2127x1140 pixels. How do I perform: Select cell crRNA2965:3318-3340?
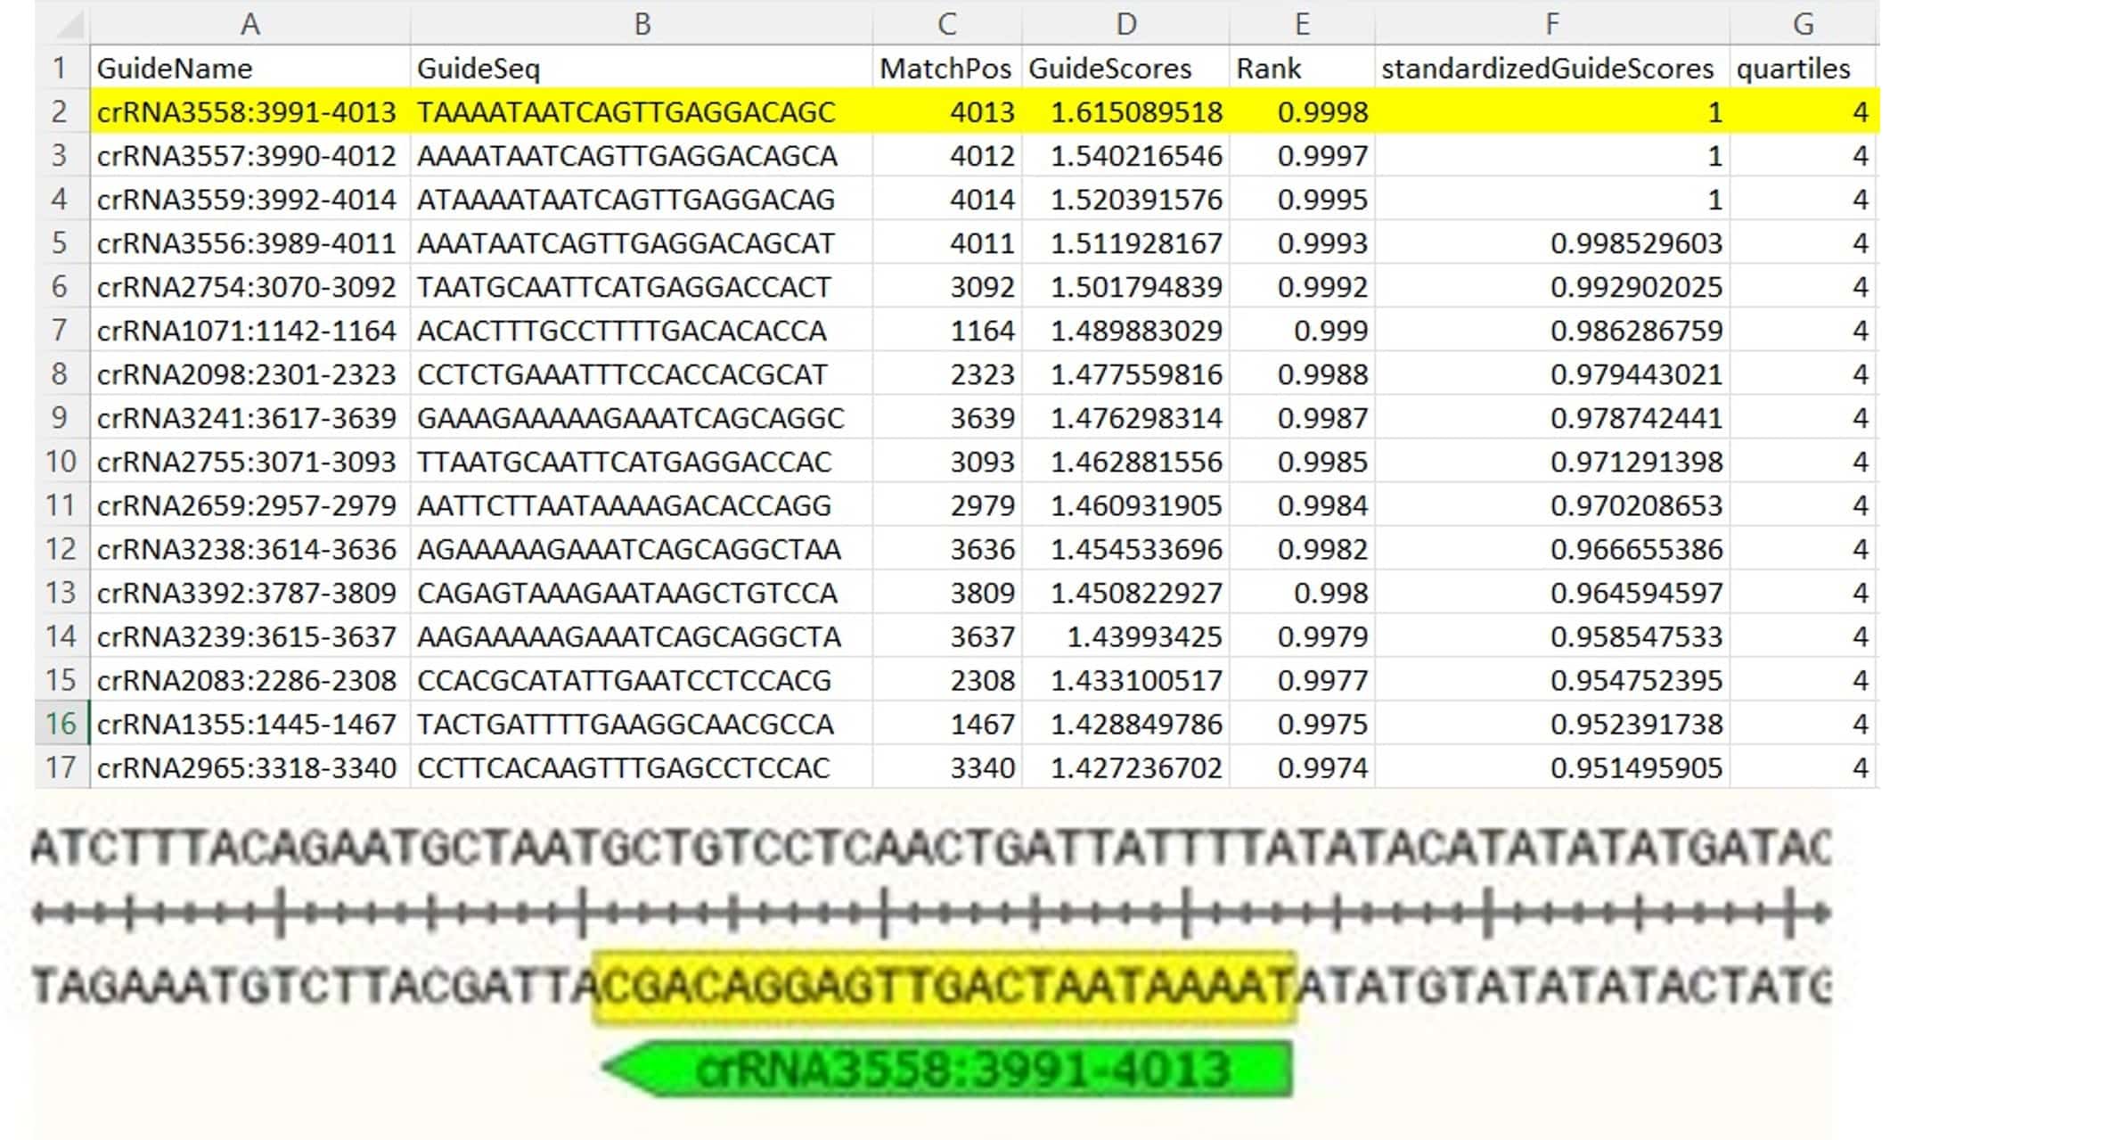(250, 767)
